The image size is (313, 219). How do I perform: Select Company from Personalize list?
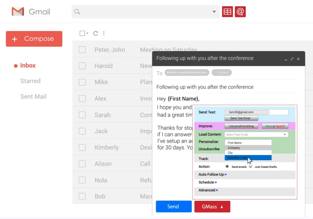tap(248, 148)
